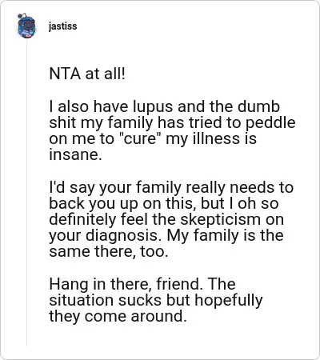Click the phrase "I also have" starting paragraph two
Screen dimensions: 320x360
click(89, 106)
